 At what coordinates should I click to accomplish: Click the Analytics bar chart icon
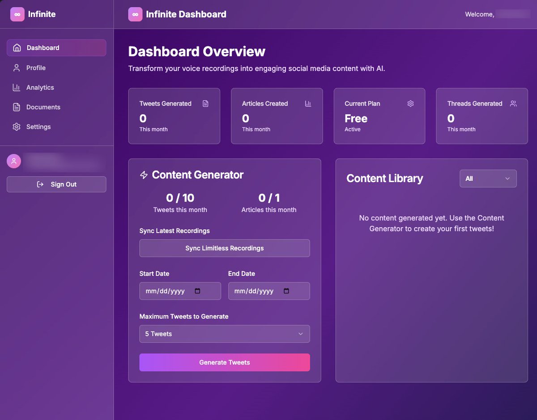17,87
